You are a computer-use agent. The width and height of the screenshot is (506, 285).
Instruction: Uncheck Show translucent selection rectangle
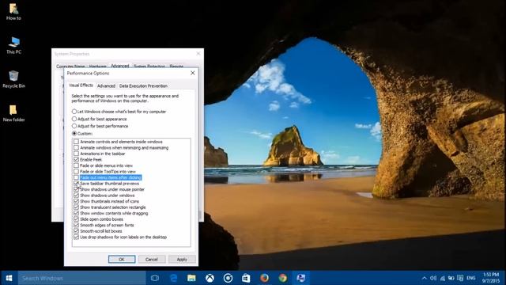(76, 207)
